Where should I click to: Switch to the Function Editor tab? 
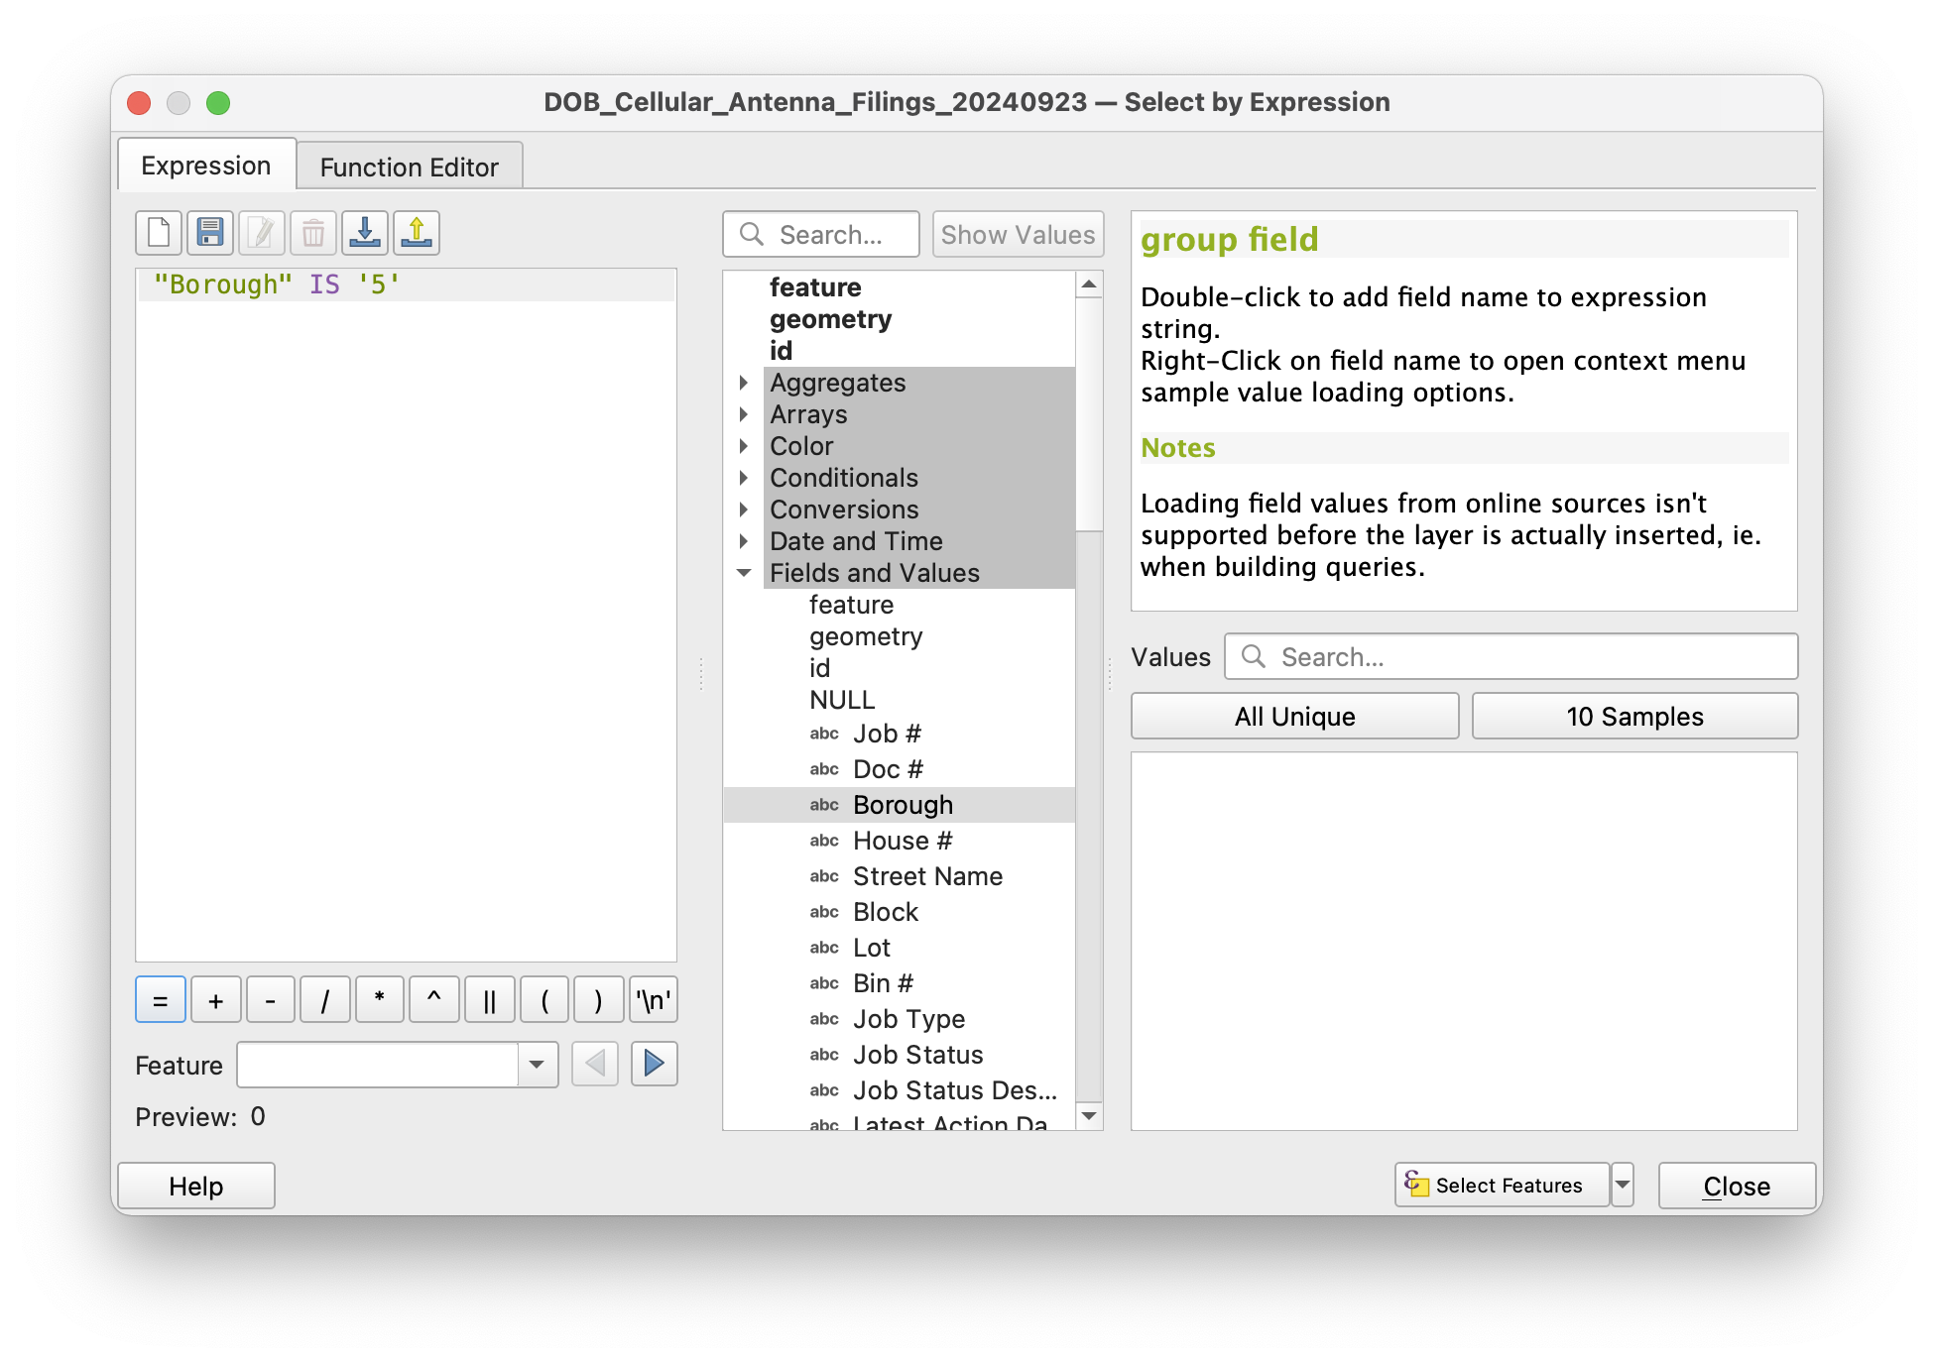(409, 167)
